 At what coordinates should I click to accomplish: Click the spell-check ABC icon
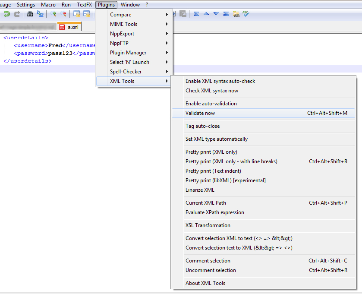pyautogui.click(x=246, y=14)
